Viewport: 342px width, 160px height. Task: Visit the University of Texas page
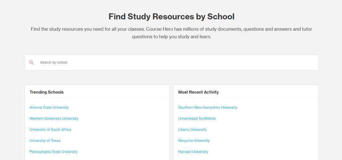(45, 141)
